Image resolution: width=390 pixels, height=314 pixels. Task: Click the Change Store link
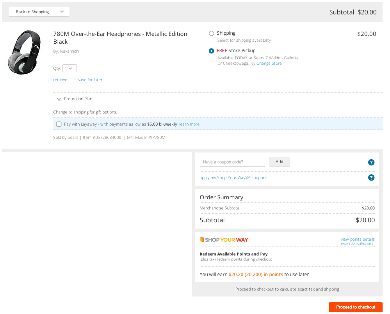(269, 63)
